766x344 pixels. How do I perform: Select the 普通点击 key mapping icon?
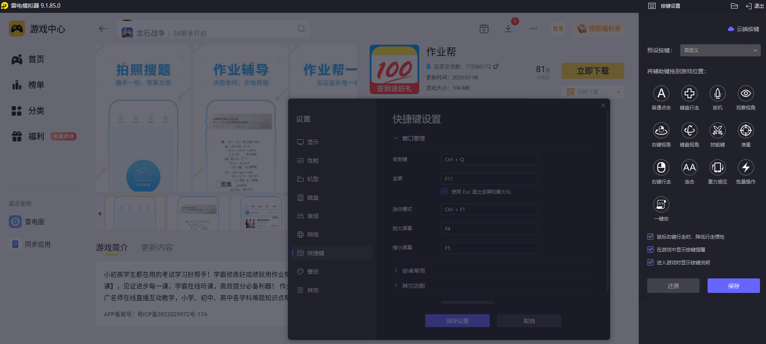[661, 93]
